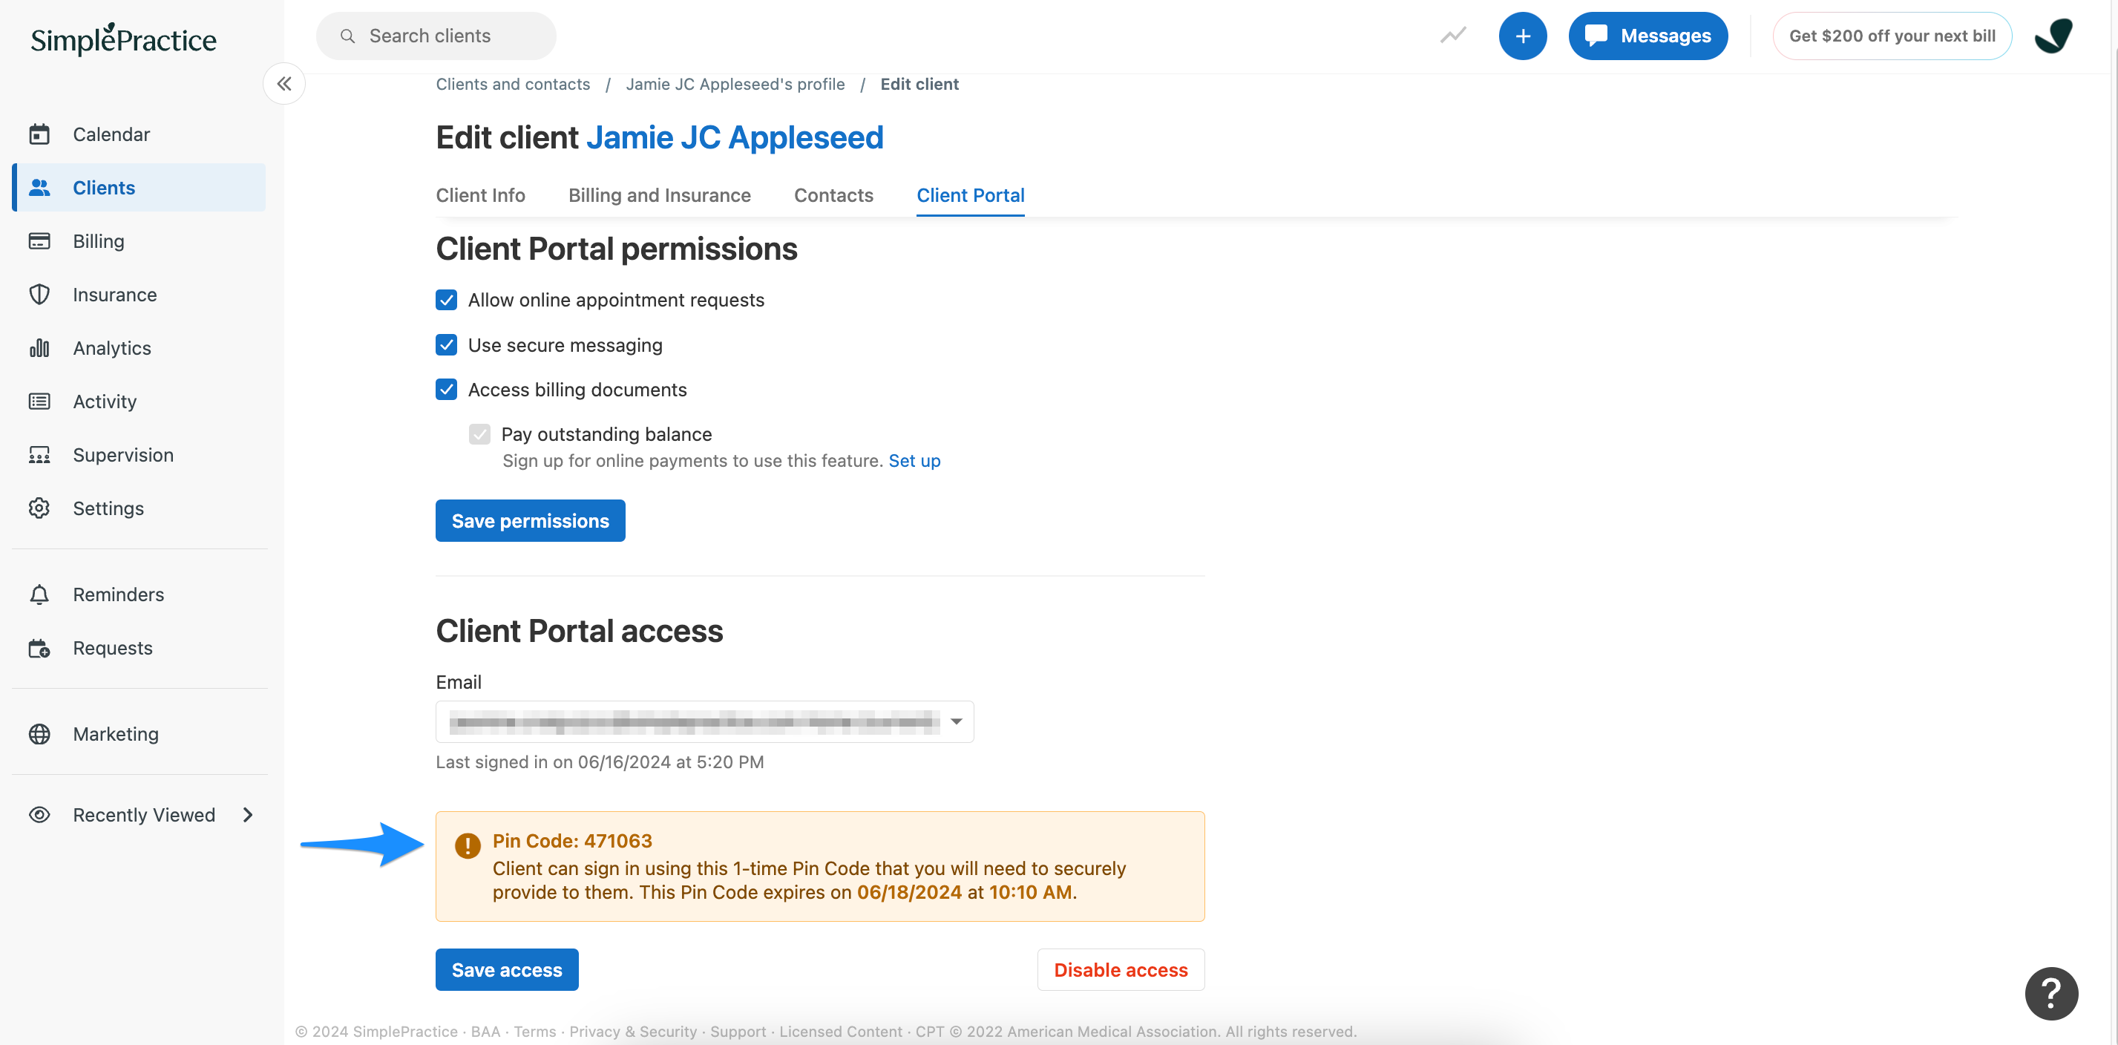Viewport: 2118px width, 1045px height.
Task: Click Get $200 off your next bill
Action: pyautogui.click(x=1892, y=36)
